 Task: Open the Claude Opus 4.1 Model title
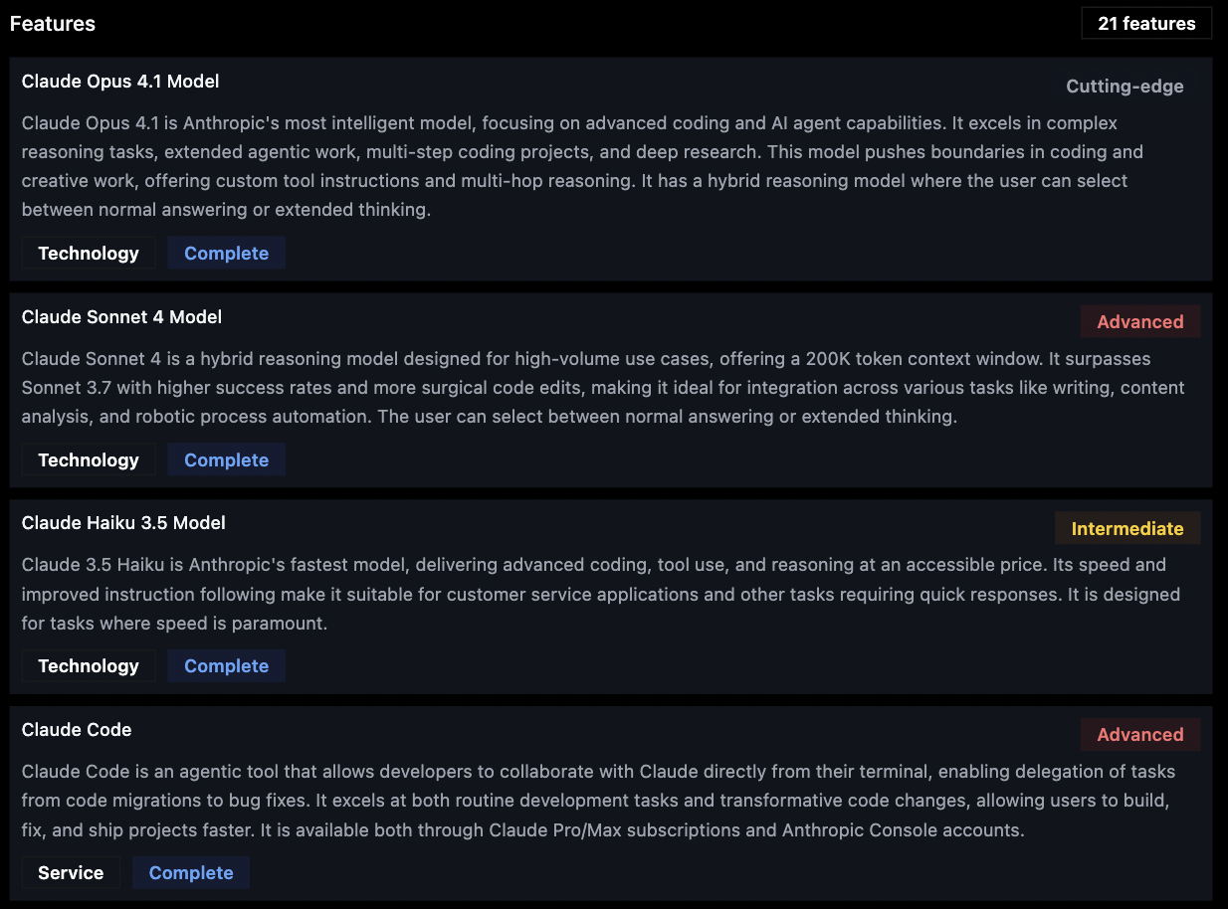coord(120,82)
